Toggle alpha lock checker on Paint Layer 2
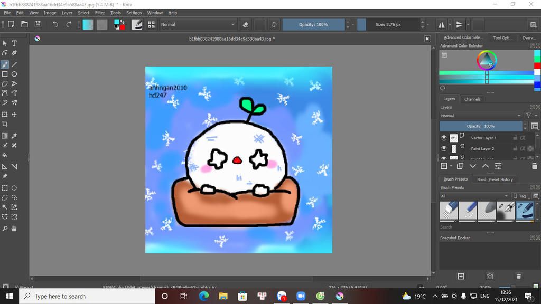Image resolution: width=541 pixels, height=304 pixels. pos(530,148)
